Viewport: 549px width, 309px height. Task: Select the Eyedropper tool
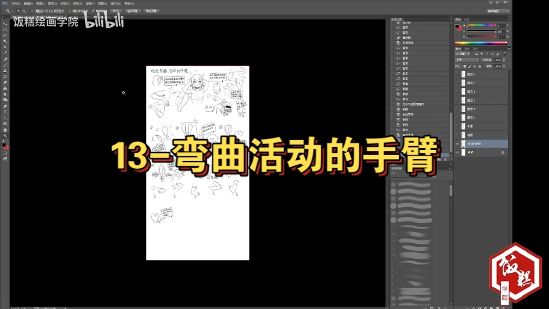[5, 53]
